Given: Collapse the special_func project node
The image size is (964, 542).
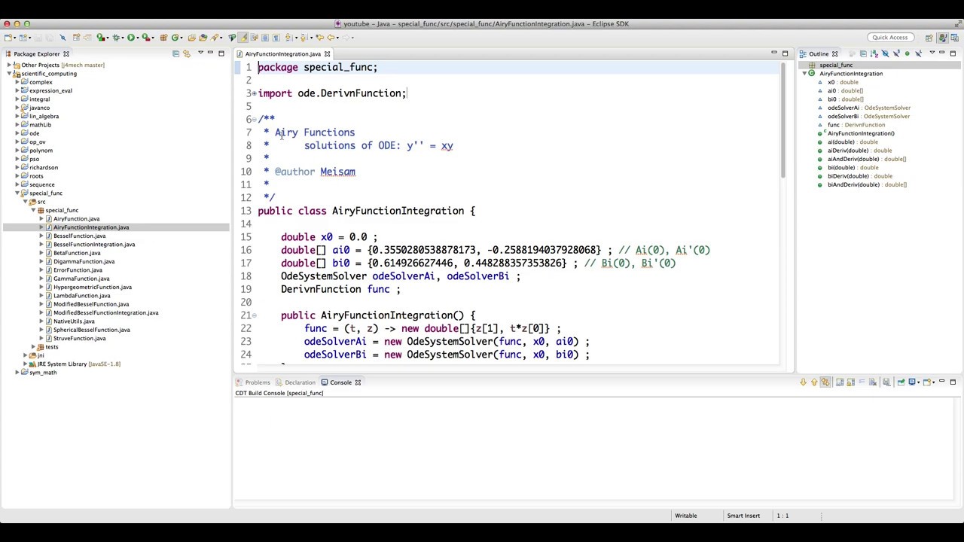Looking at the screenshot, I should 17,193.
